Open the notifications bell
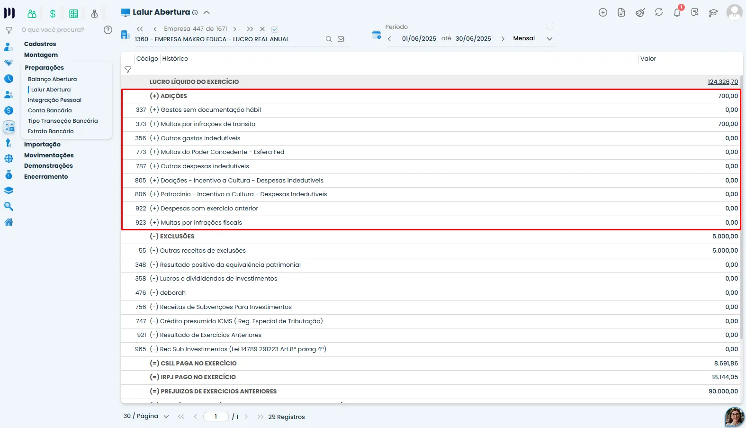 (677, 13)
